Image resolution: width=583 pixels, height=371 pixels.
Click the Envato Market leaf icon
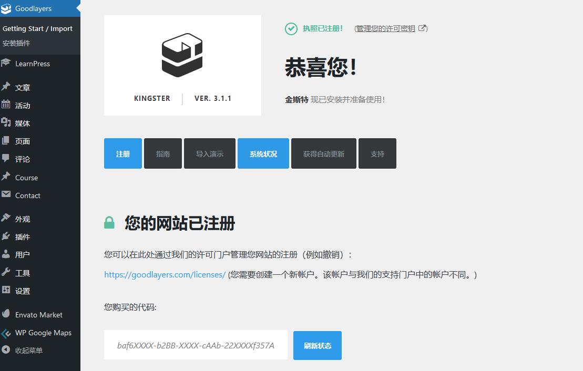(x=6, y=314)
